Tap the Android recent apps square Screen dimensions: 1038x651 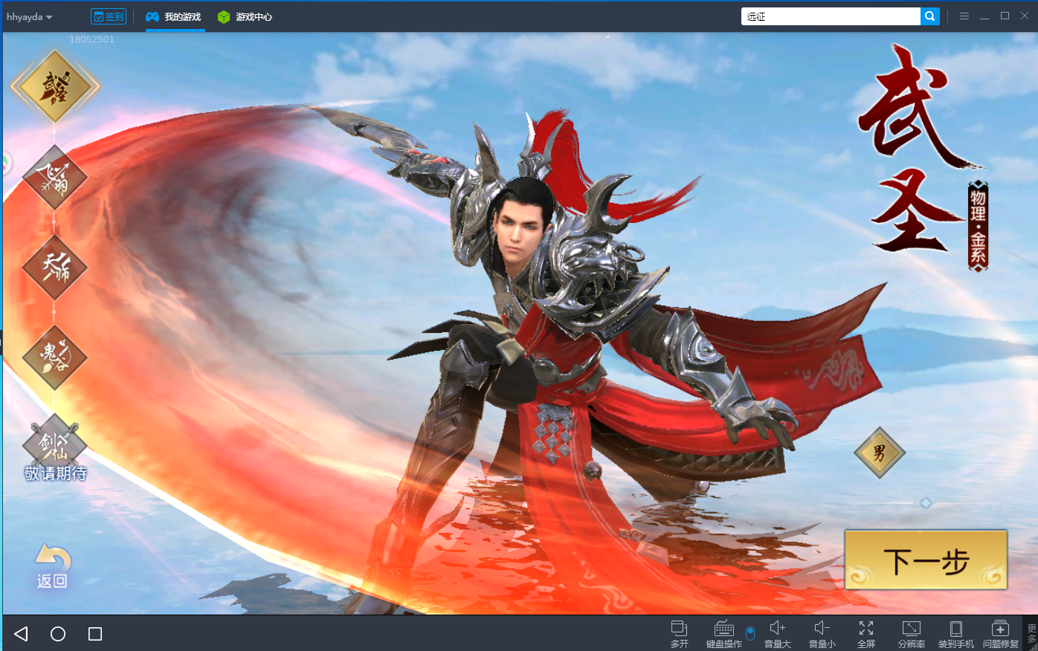(95, 634)
